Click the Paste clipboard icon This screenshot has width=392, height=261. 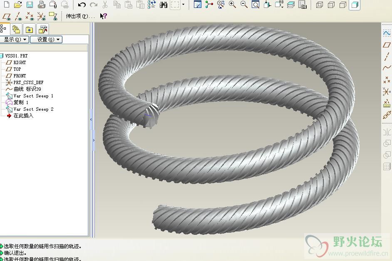tap(129, 5)
